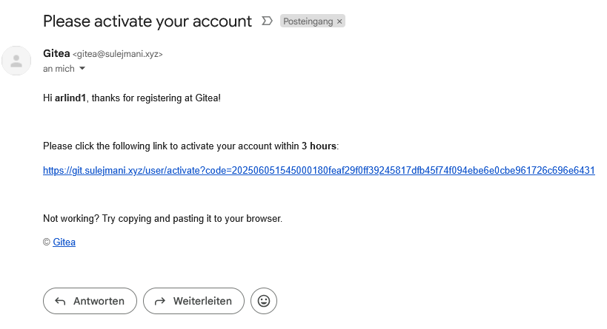Click the reply arrow icon in Antworten

tap(61, 301)
